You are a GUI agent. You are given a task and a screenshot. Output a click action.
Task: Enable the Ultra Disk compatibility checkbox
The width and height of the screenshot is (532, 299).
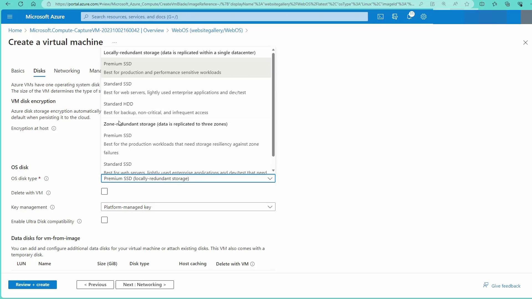pos(104,220)
